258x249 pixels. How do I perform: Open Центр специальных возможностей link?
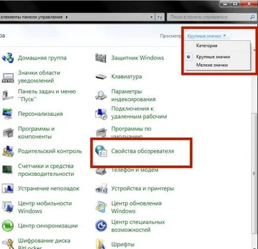click(x=138, y=226)
